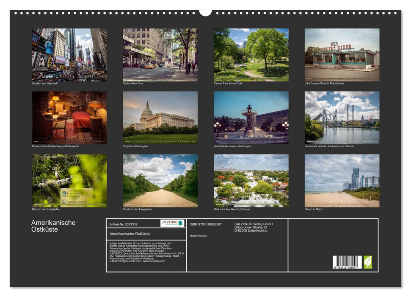The width and height of the screenshot is (411, 297).
Task: Click the calendar hanger notch at top
Action: [205, 13]
